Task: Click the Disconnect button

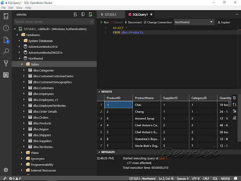Action: pos(133,22)
